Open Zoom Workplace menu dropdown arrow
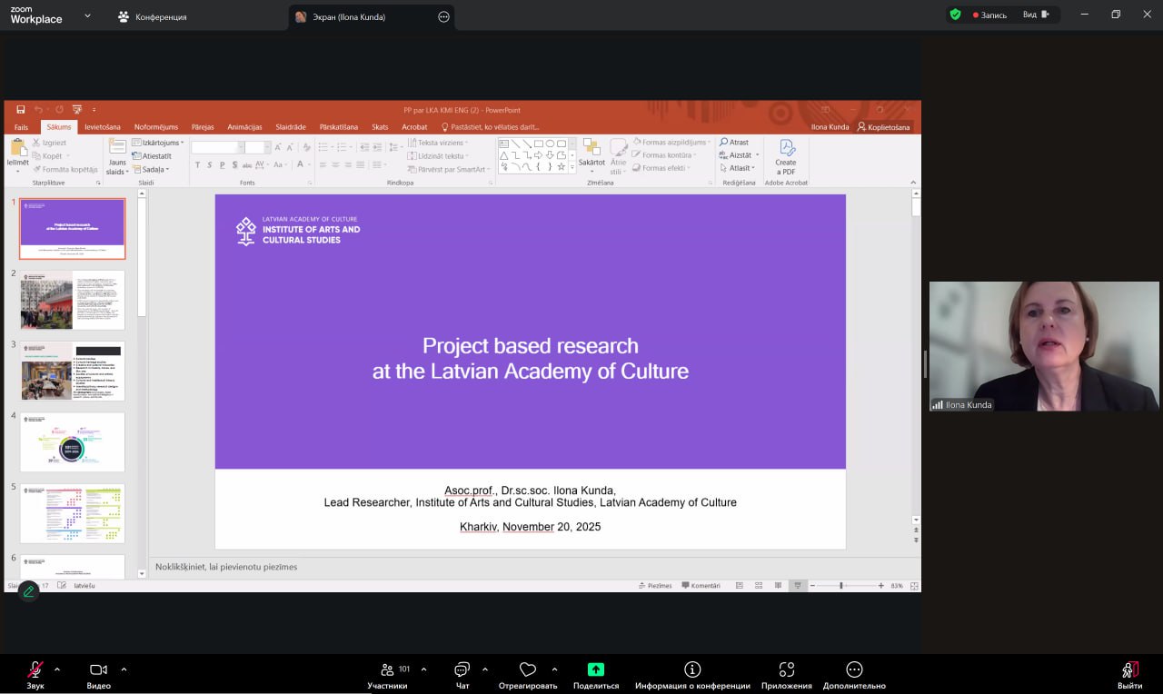 [x=87, y=15]
